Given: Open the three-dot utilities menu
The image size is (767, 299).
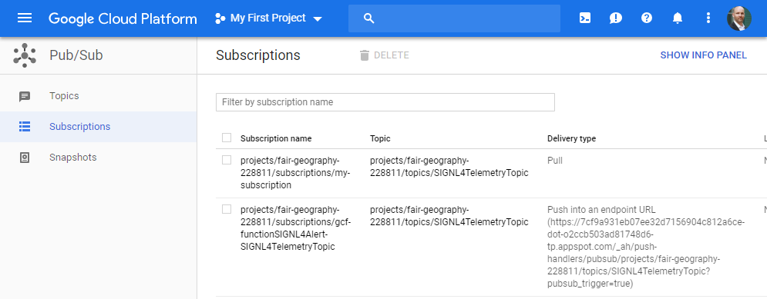Looking at the screenshot, I should [x=708, y=18].
